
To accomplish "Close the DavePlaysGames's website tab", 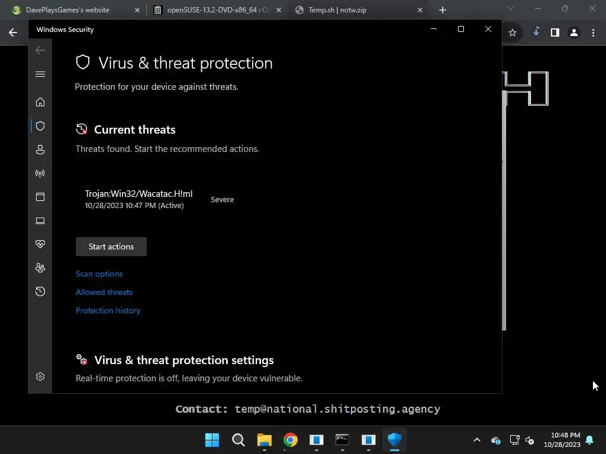I will (137, 10).
